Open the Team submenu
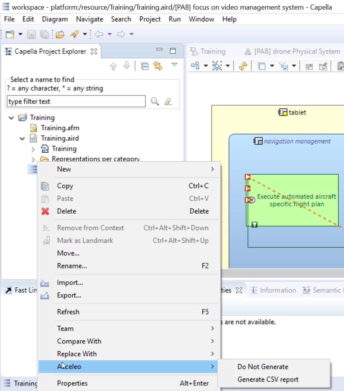The width and height of the screenshot is (344, 391). 129,329
